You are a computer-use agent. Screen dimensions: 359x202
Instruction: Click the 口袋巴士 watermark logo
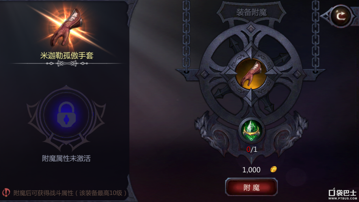[342, 192]
